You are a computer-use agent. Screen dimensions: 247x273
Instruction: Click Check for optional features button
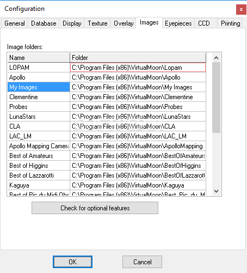click(95, 208)
